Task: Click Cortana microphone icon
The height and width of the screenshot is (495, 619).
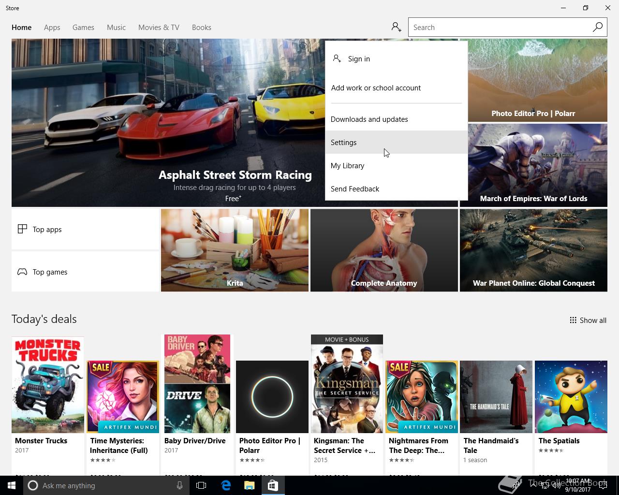Action: tap(179, 485)
